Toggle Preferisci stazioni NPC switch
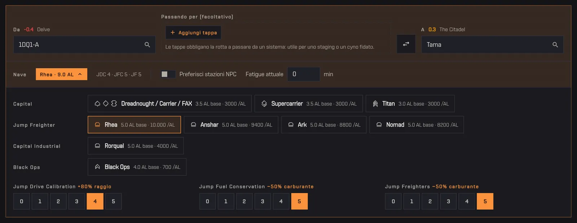 [x=168, y=74]
